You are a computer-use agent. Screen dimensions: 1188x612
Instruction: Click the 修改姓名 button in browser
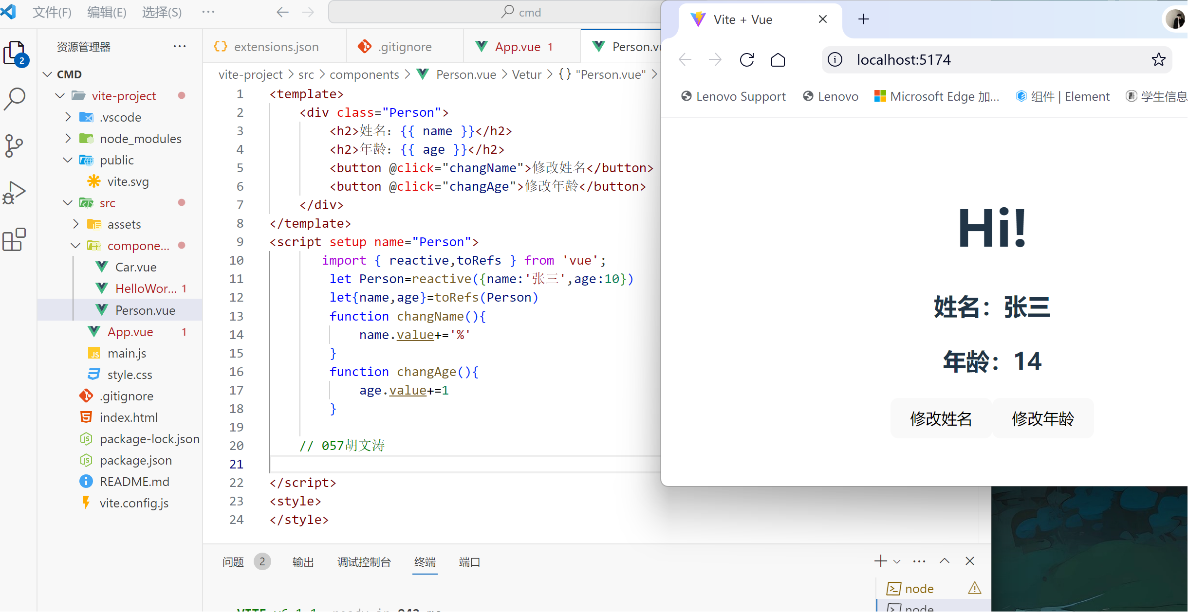(941, 418)
